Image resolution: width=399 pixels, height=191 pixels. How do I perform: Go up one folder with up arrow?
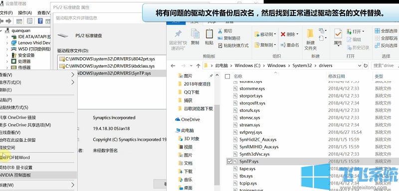pyautogui.click(x=198, y=66)
